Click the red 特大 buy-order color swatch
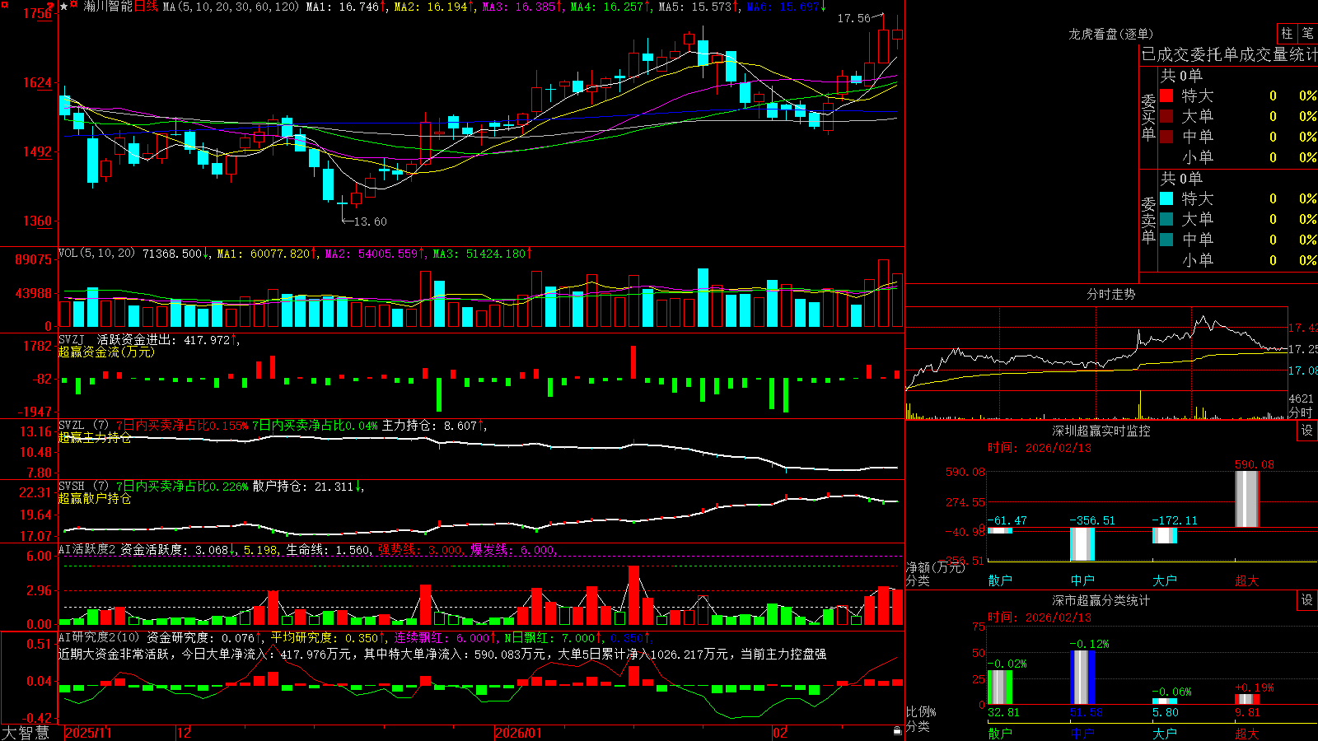Viewport: 1318px width, 741px height. click(x=1166, y=96)
